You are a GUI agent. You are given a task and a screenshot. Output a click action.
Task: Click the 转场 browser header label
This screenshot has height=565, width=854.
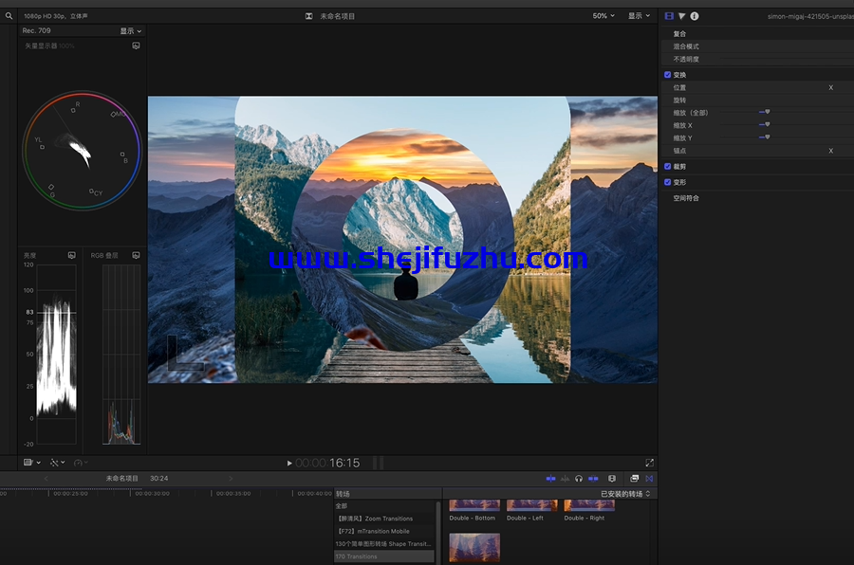(343, 494)
